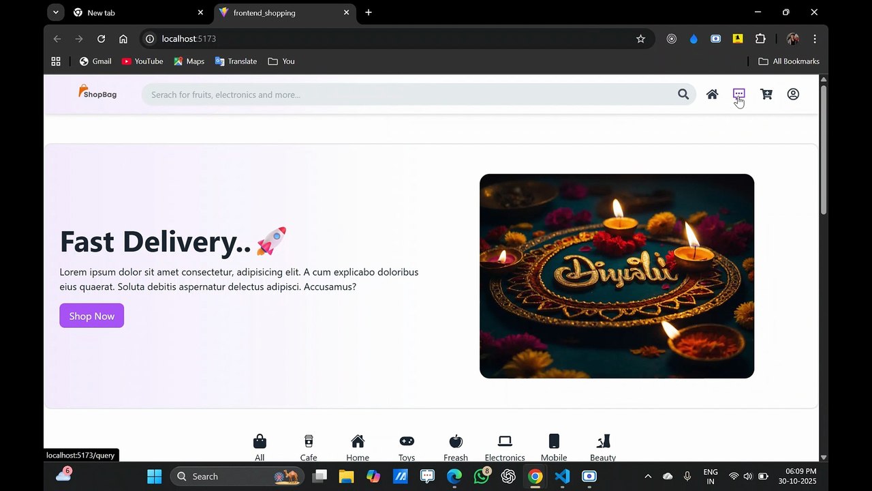Screen dimensions: 872x491
Task: Open File Explorer from taskbar
Action: [x=346, y=476]
